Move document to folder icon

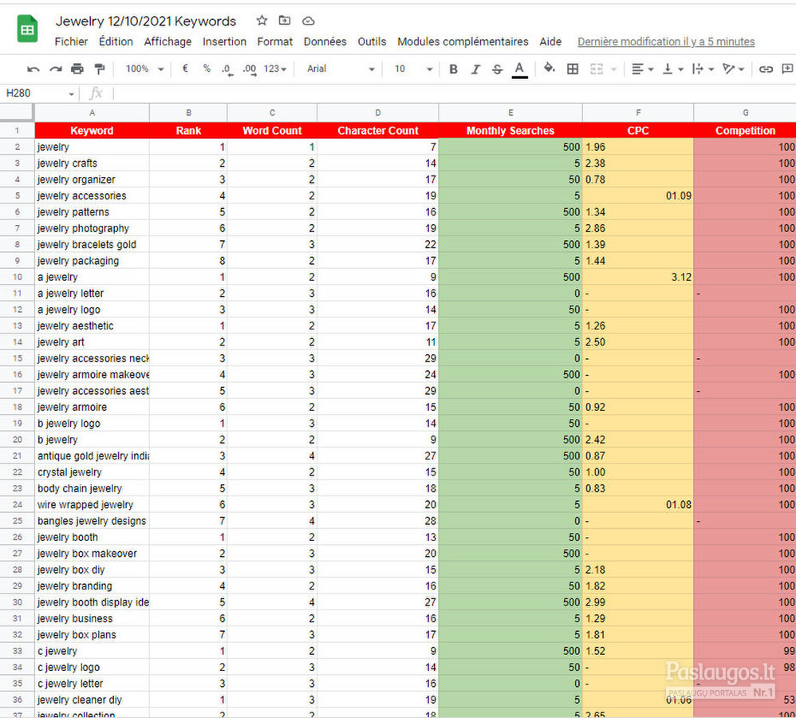pyautogui.click(x=285, y=20)
